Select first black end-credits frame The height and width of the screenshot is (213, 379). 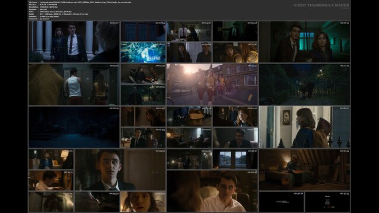point(281,202)
